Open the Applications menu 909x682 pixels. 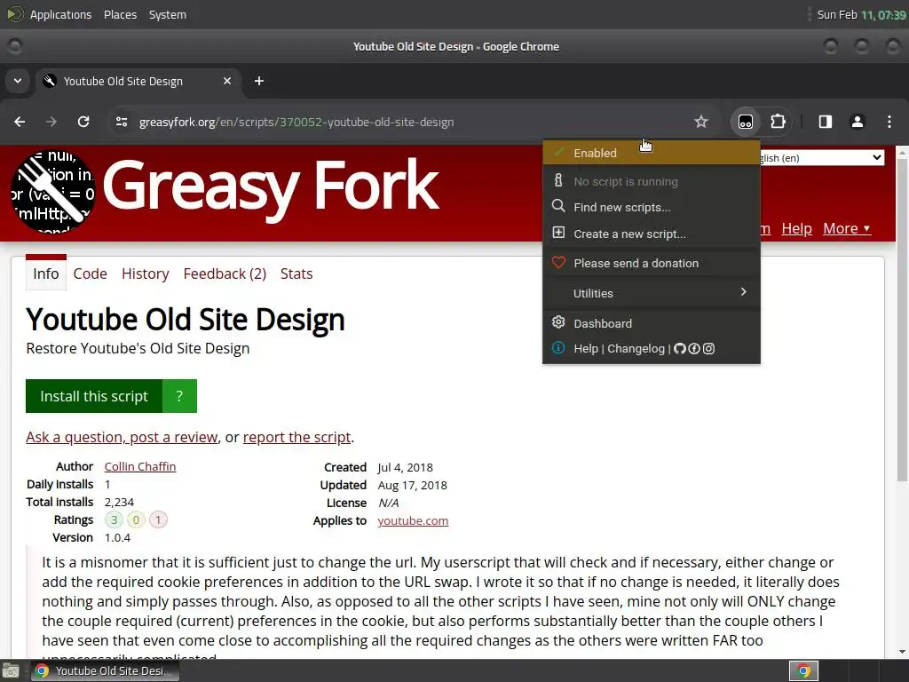click(61, 14)
